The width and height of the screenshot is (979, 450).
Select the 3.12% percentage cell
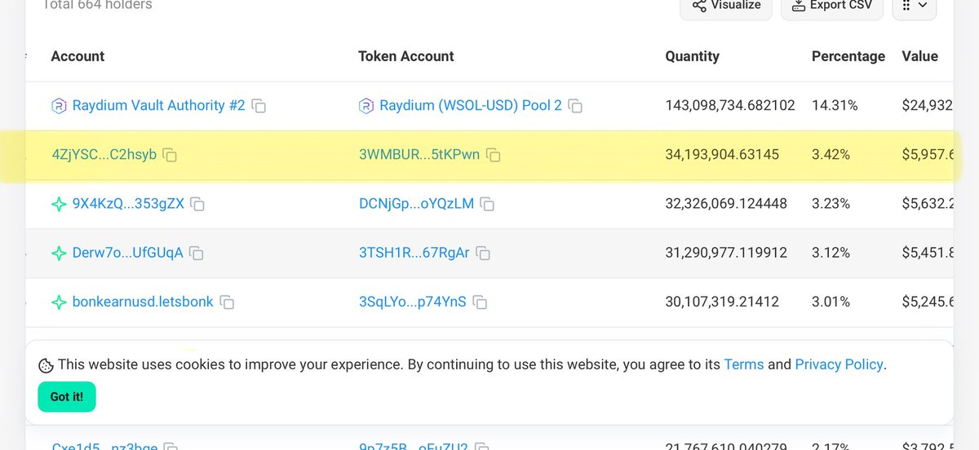831,253
